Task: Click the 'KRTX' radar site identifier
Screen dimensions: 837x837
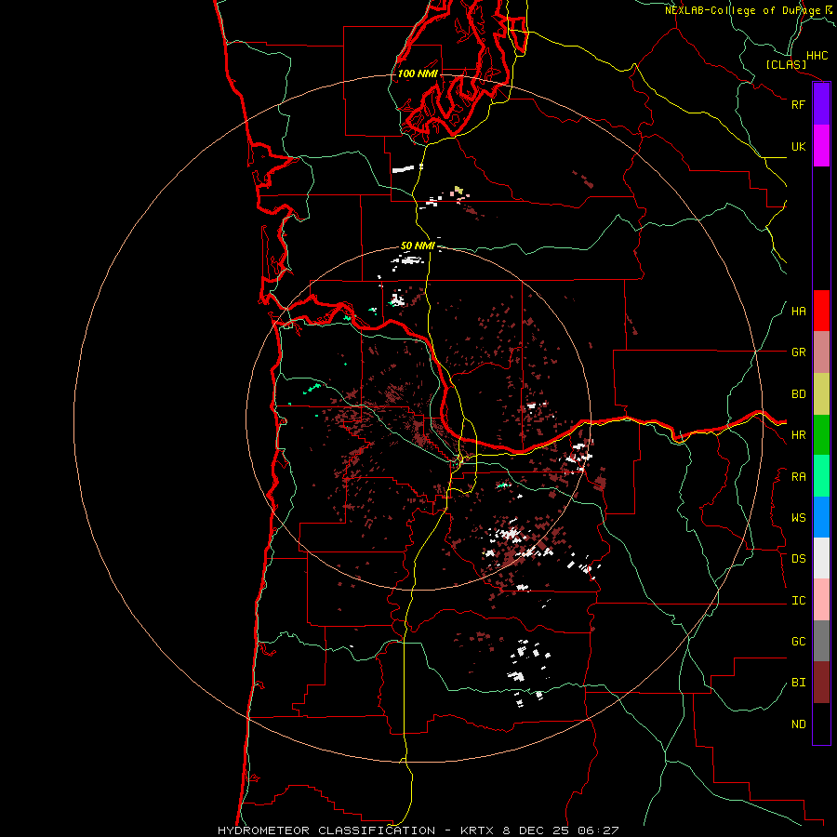Action: pyautogui.click(x=479, y=830)
